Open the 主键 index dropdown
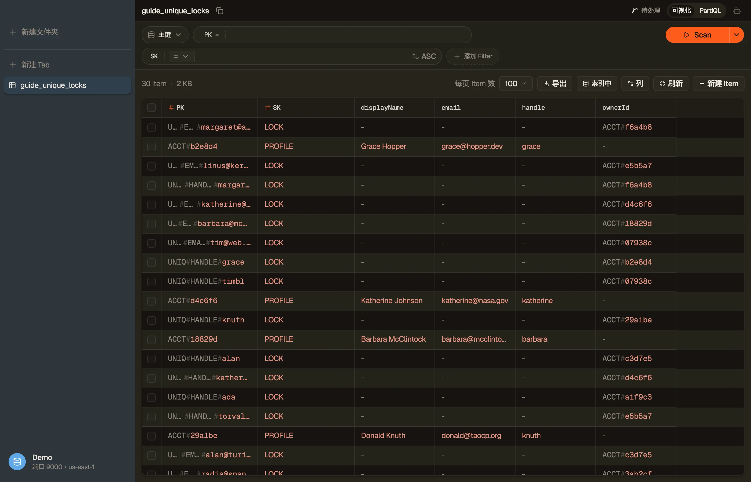This screenshot has height=482, width=751. pos(165,35)
